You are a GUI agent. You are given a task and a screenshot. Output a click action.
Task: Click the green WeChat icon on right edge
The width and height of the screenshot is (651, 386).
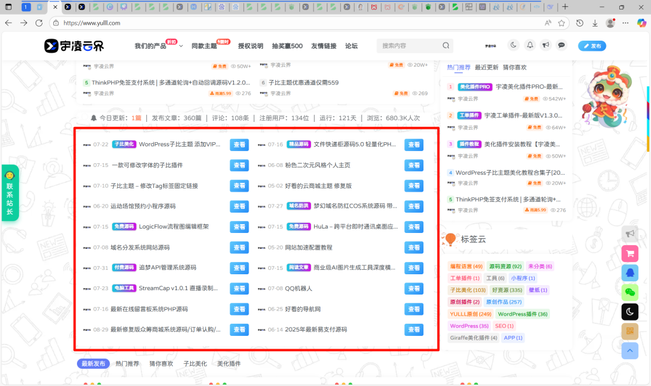click(x=630, y=293)
